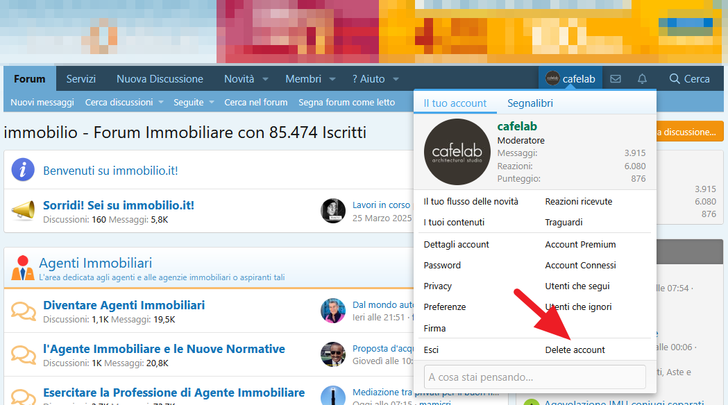Open Password menu entry
This screenshot has height=405, width=728.
point(442,266)
